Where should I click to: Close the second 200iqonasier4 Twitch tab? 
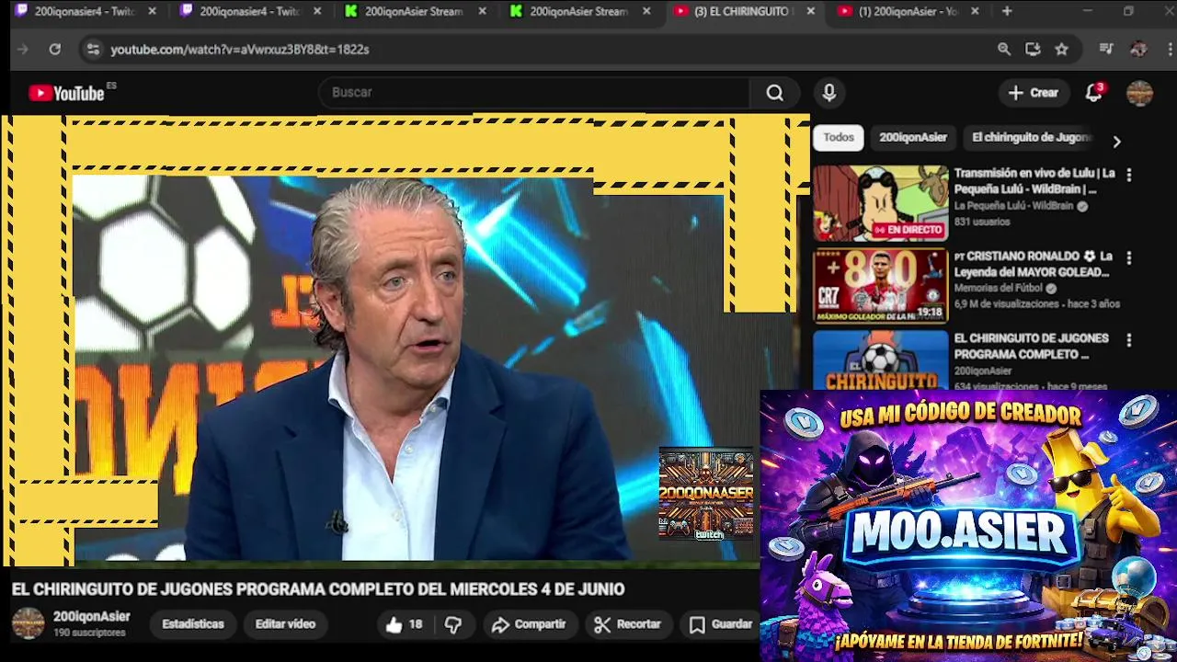click(x=317, y=11)
